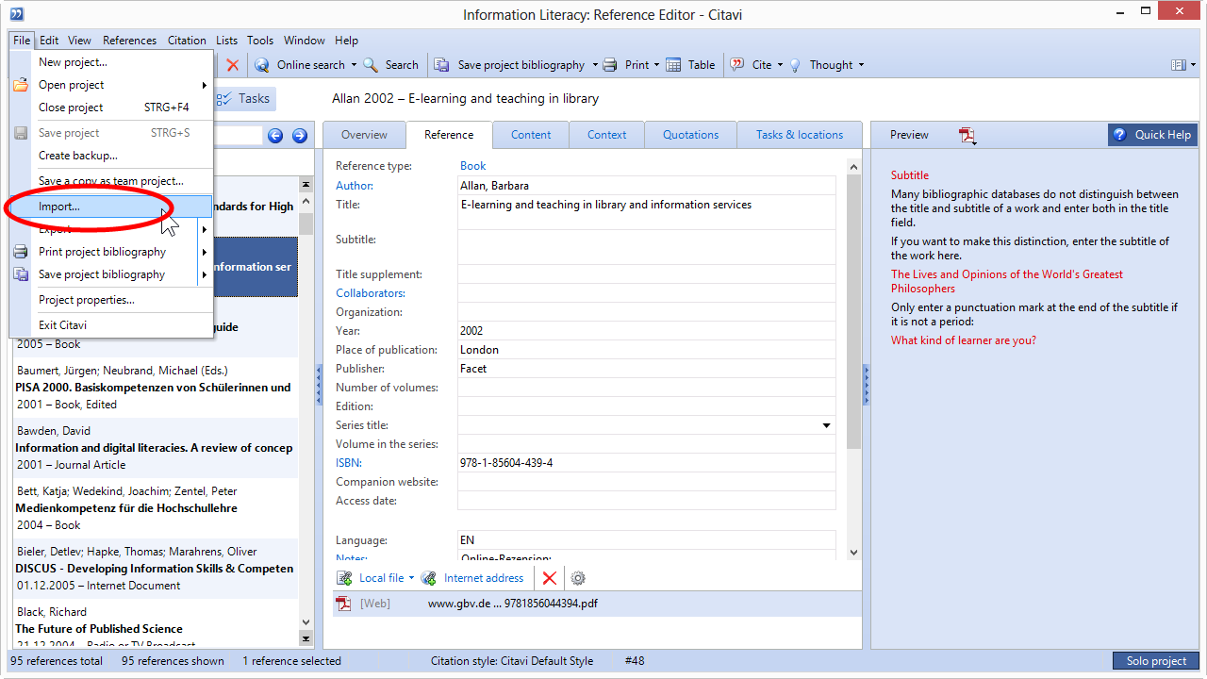Open 'What kind of learner are you?' link

pos(964,340)
